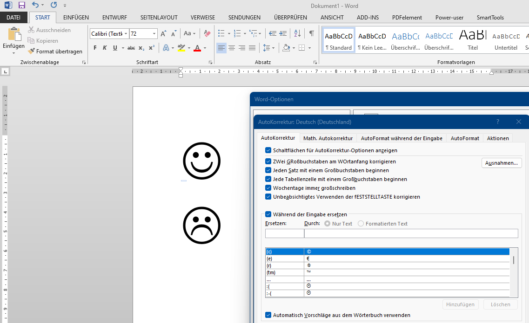Image resolution: width=529 pixels, height=323 pixels.
Task: Open the font name dropdown
Action: point(126,33)
